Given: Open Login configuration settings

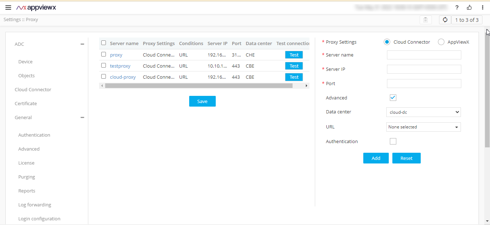Looking at the screenshot, I should 39,219.
